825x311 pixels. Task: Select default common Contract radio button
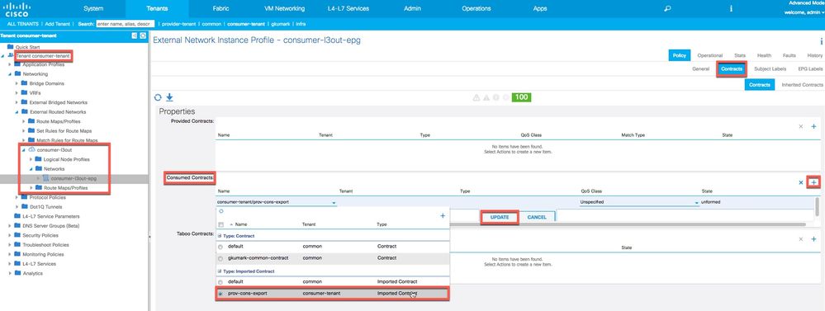(220, 247)
